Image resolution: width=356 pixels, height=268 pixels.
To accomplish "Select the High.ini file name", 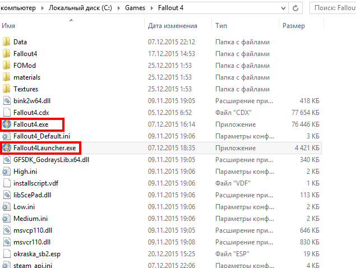I will coord(25,172).
